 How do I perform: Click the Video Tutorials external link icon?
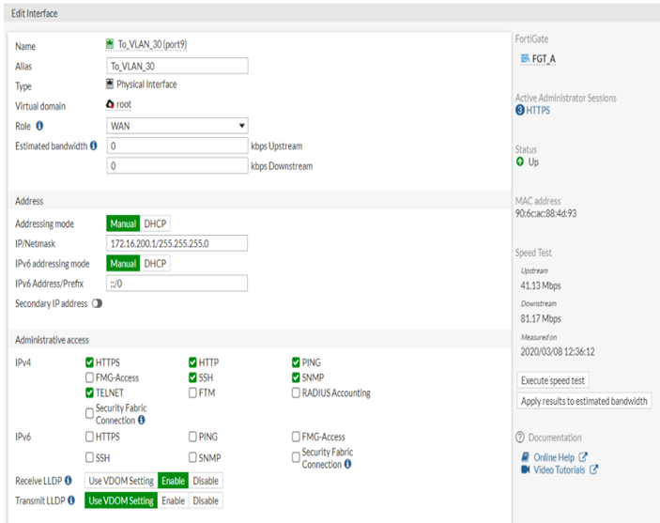[x=593, y=469]
